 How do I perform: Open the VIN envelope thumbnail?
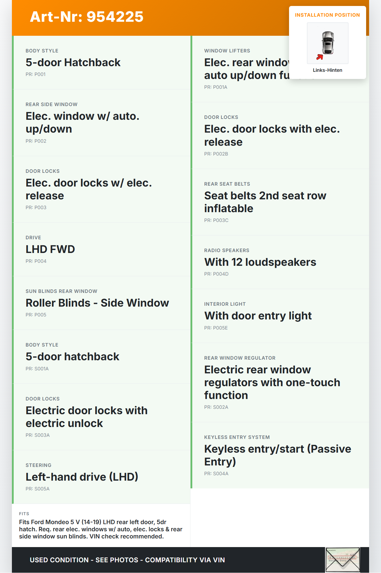(343, 560)
